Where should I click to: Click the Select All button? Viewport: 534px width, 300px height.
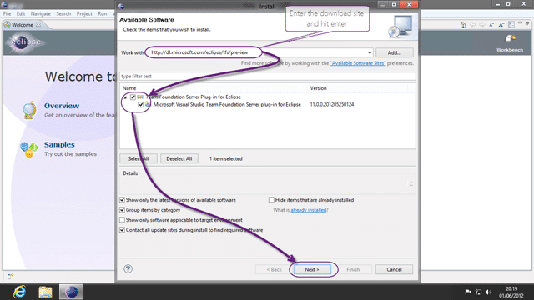139,158
